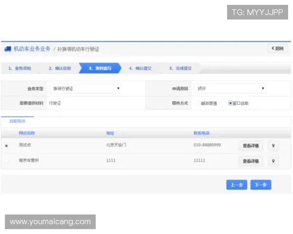Go to step 5 完成提交 tab
This screenshot has height=234, width=293.
[x=180, y=68]
